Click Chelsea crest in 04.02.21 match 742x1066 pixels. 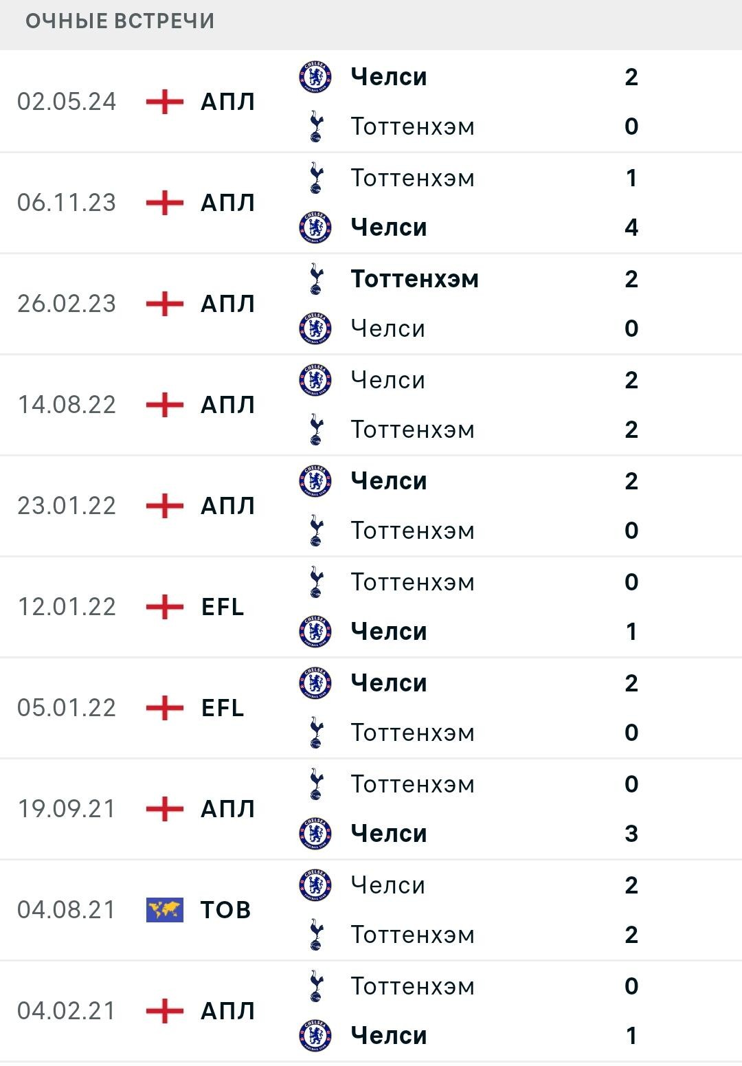tap(315, 1035)
